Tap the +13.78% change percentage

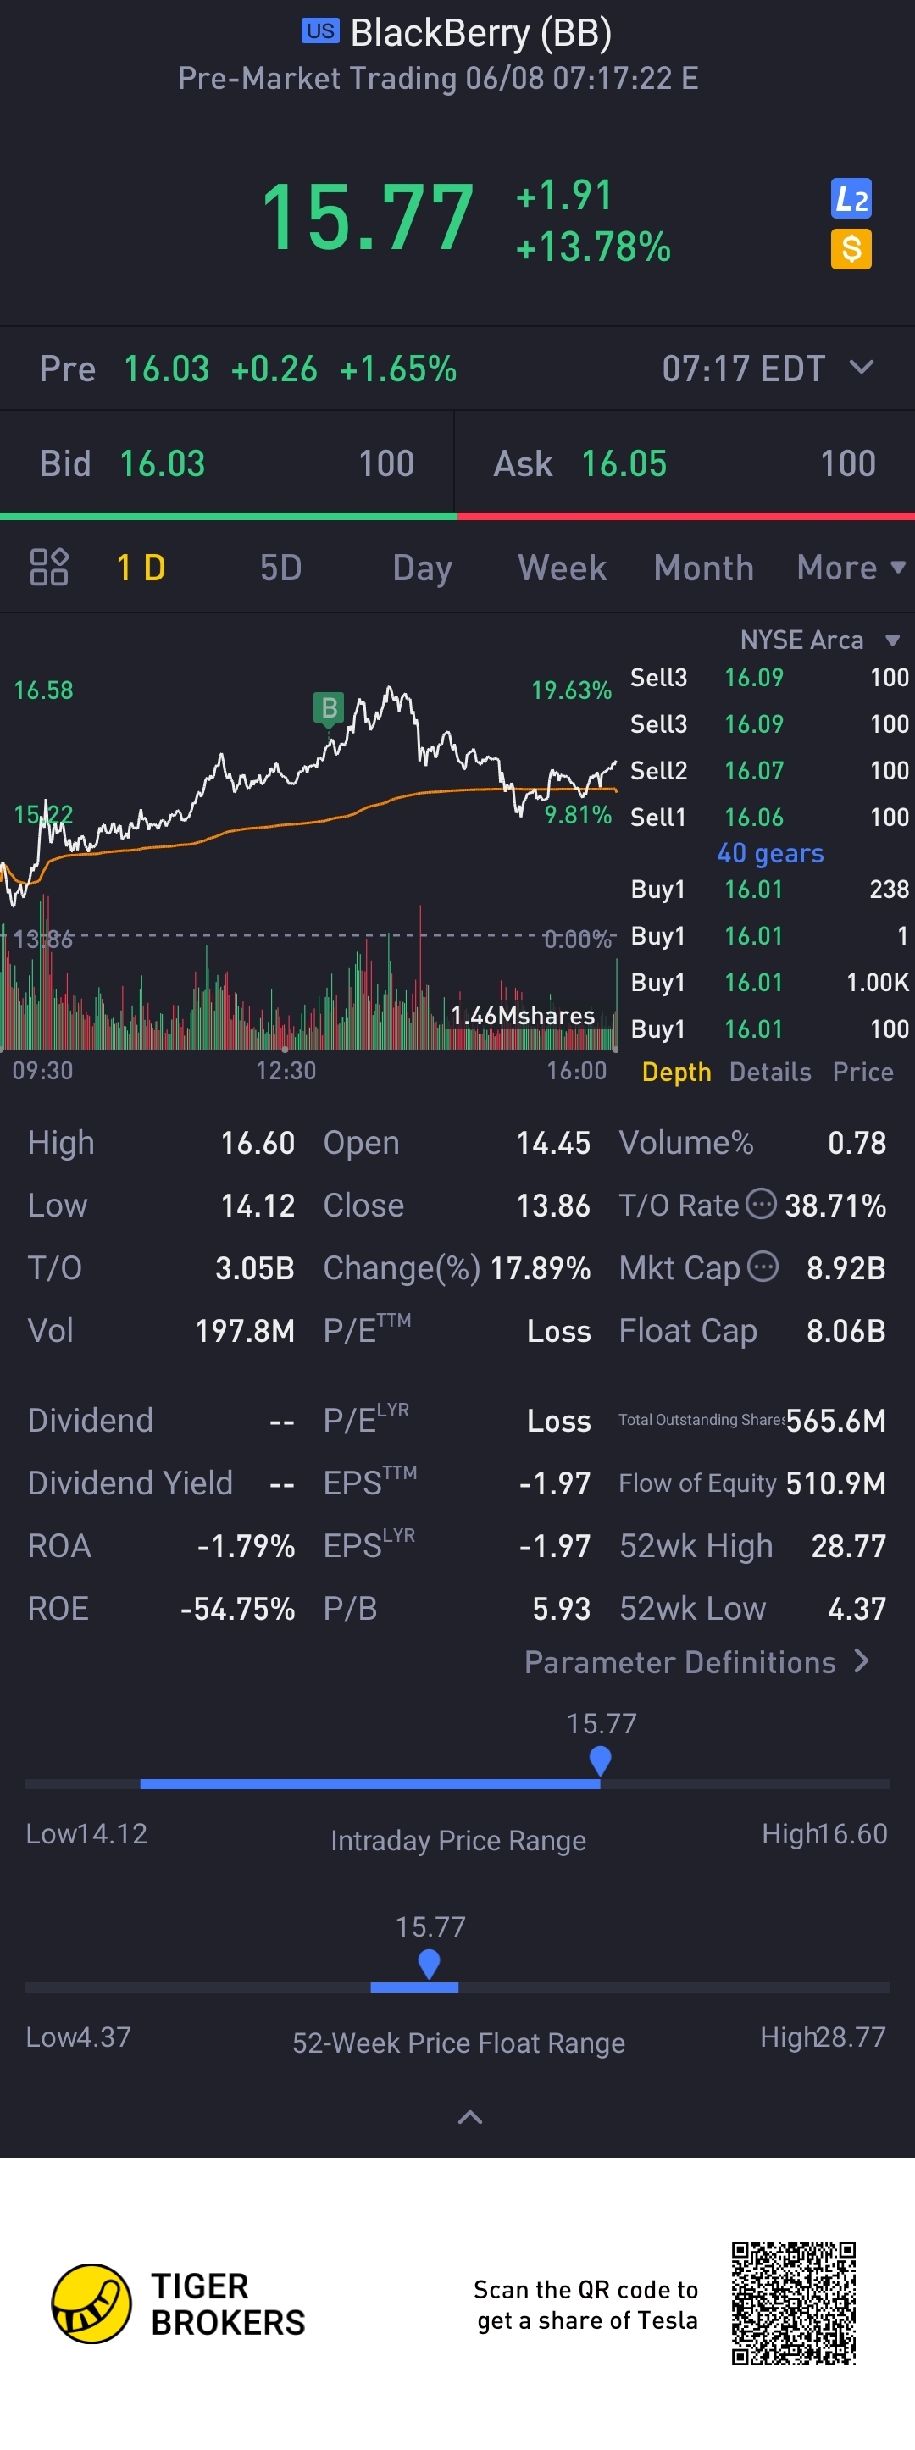click(594, 247)
